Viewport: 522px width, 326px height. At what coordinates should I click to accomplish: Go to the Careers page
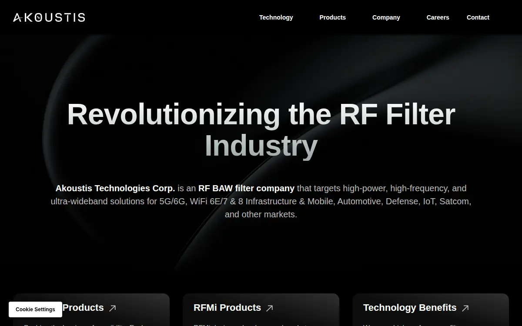(x=438, y=17)
